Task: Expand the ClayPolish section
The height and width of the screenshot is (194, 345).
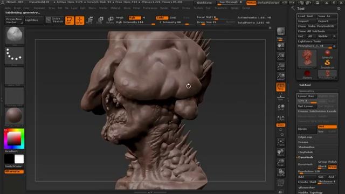Action: pyautogui.click(x=306, y=152)
